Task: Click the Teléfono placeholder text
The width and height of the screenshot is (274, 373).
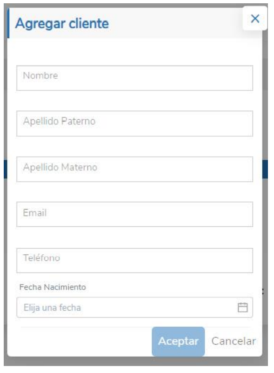Action: click(41, 258)
